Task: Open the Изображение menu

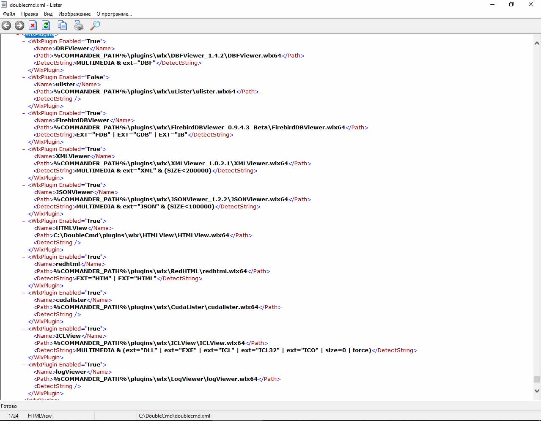Action: click(x=74, y=14)
